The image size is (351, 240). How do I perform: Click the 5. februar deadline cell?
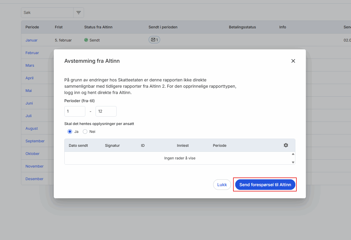click(63, 40)
